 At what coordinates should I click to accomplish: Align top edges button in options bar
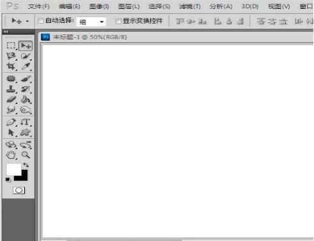(x=180, y=21)
